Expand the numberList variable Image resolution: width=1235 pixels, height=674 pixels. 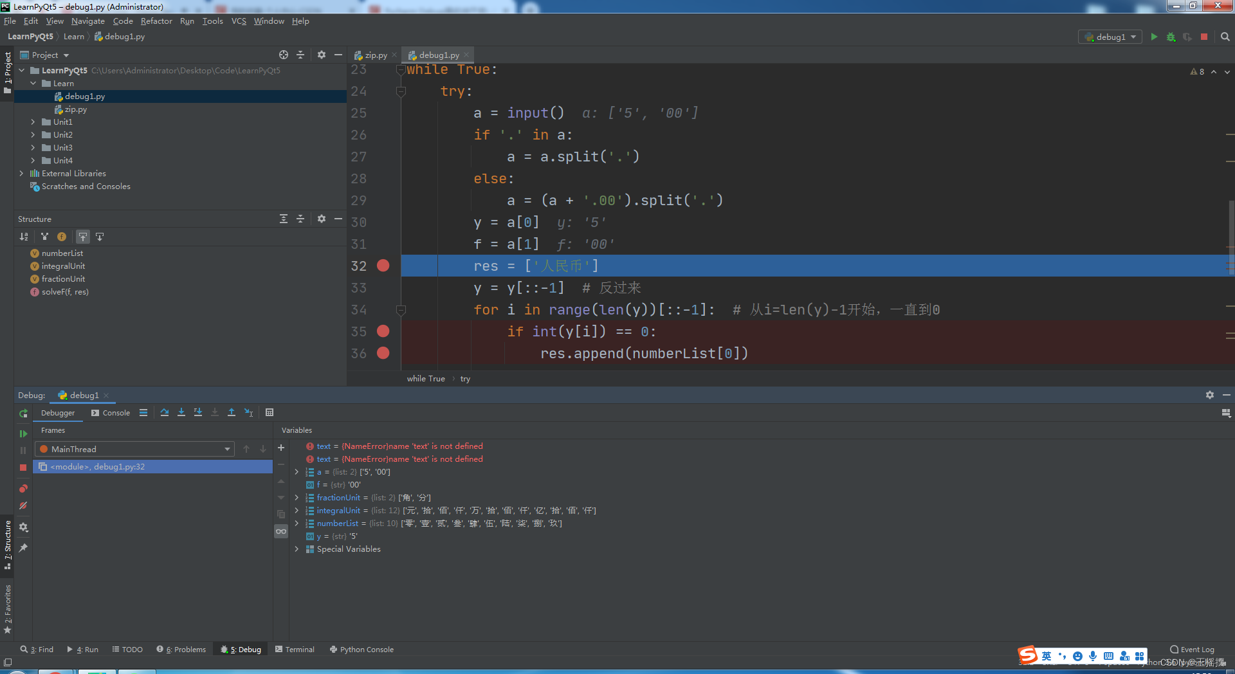click(297, 523)
